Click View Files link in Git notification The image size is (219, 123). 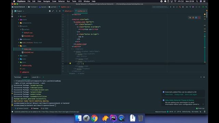tap(169, 94)
